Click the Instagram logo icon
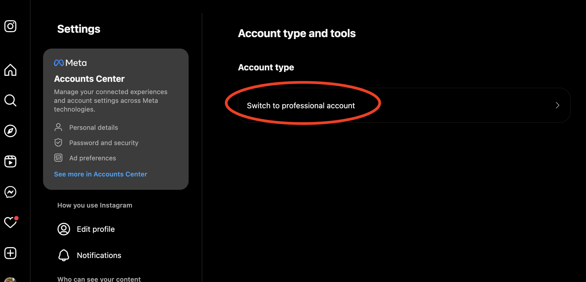The width and height of the screenshot is (586, 282). click(x=10, y=26)
